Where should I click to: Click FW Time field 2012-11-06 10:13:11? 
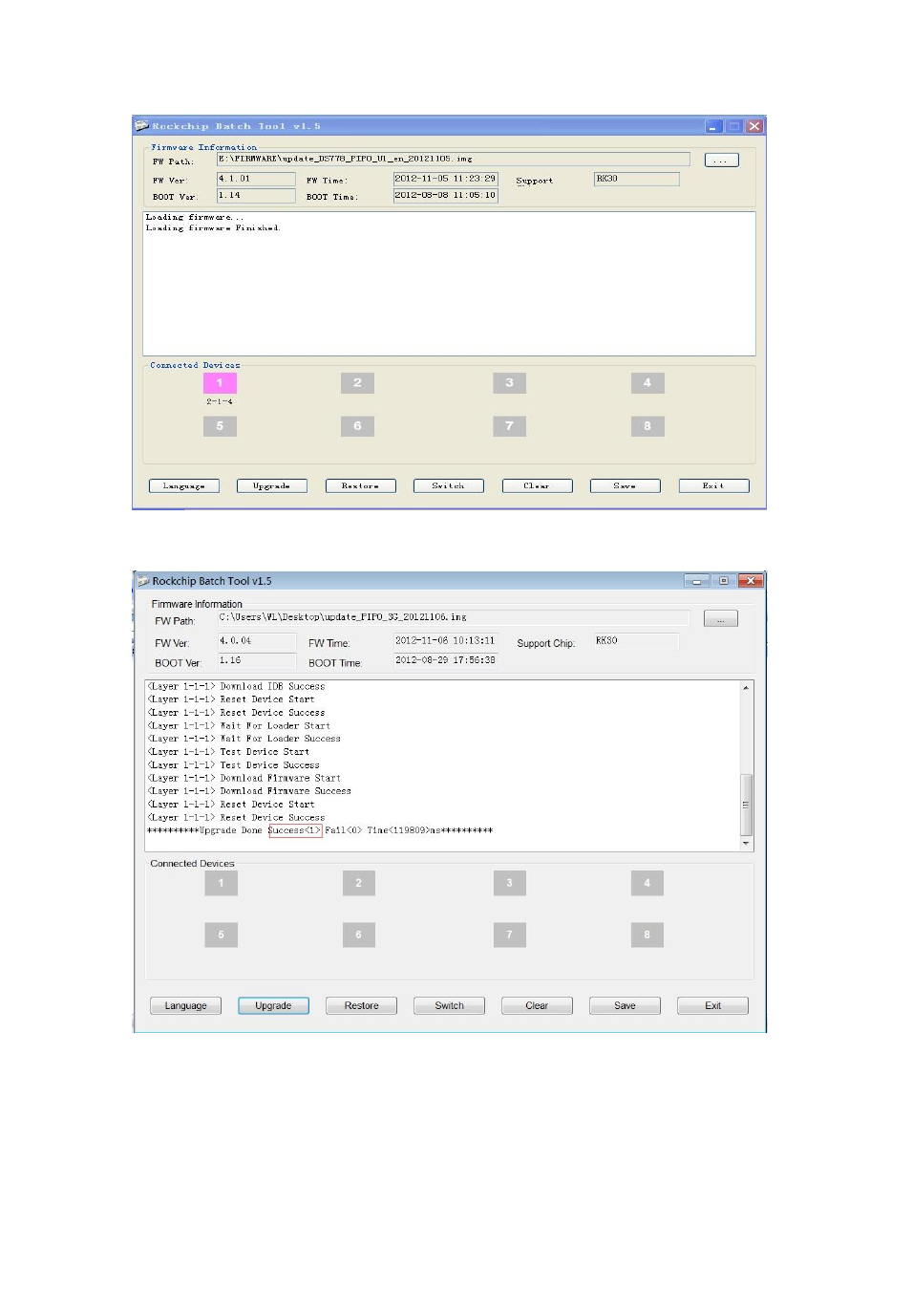(x=446, y=641)
